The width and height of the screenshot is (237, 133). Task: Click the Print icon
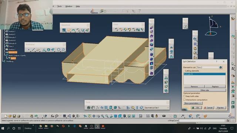(x=19, y=116)
